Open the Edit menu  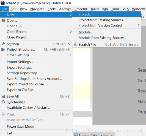pos(13,9)
